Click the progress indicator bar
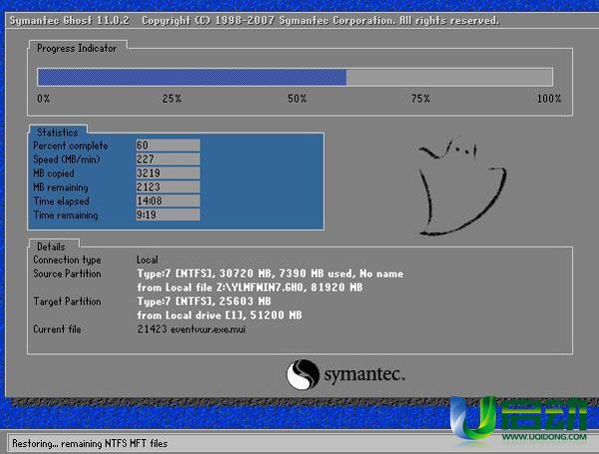 click(295, 77)
